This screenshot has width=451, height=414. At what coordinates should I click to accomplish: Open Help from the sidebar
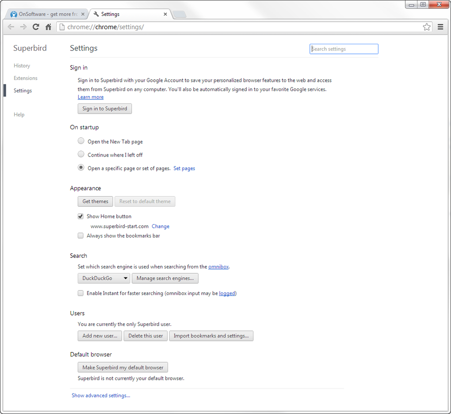click(x=19, y=115)
